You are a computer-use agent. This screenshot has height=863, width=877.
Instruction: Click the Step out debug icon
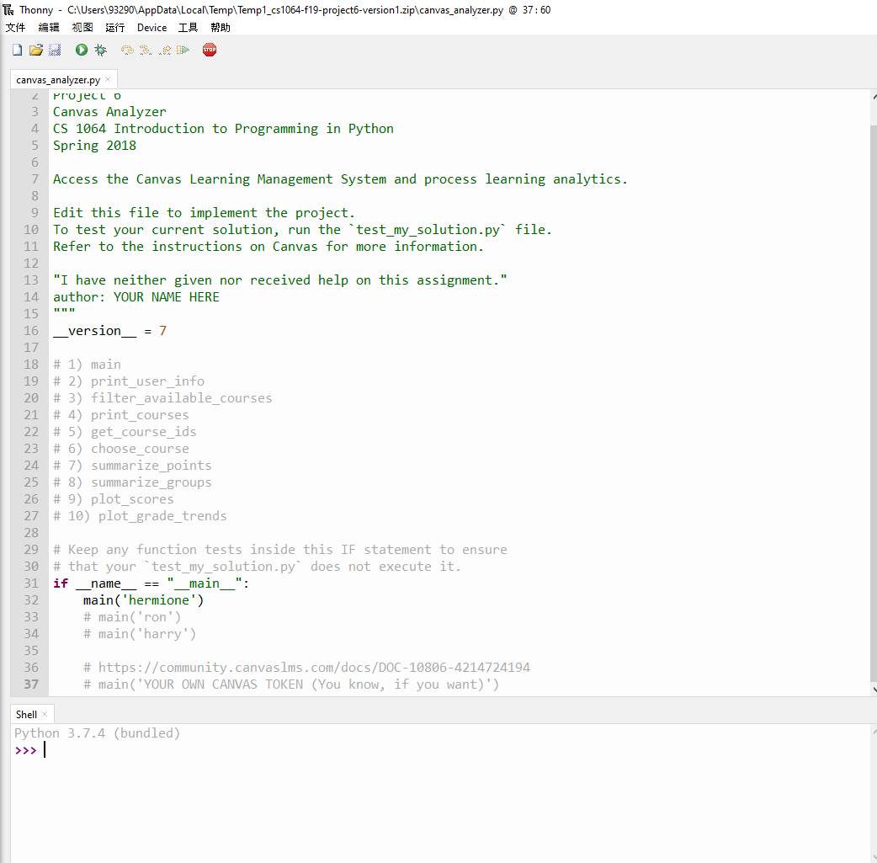tap(164, 50)
